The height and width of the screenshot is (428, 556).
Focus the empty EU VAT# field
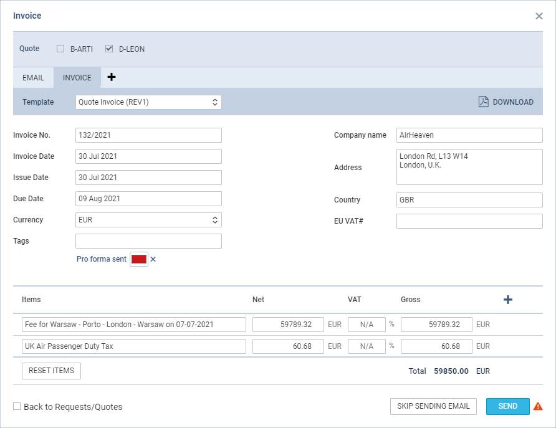coord(469,221)
